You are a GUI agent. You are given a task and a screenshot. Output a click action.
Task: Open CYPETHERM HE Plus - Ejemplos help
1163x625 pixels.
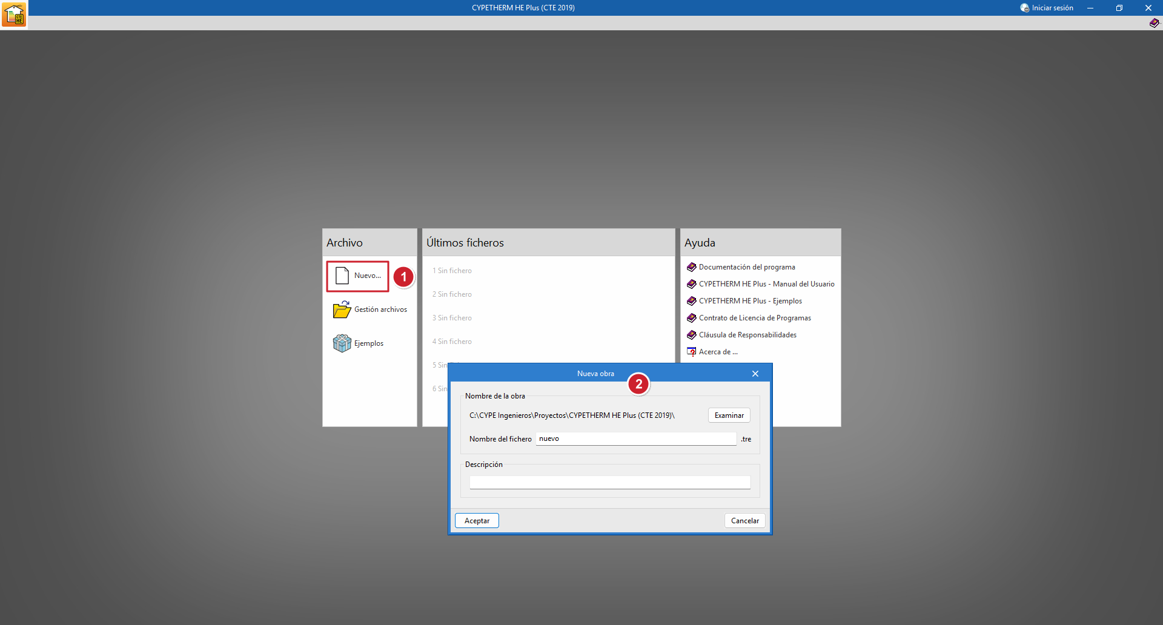750,301
